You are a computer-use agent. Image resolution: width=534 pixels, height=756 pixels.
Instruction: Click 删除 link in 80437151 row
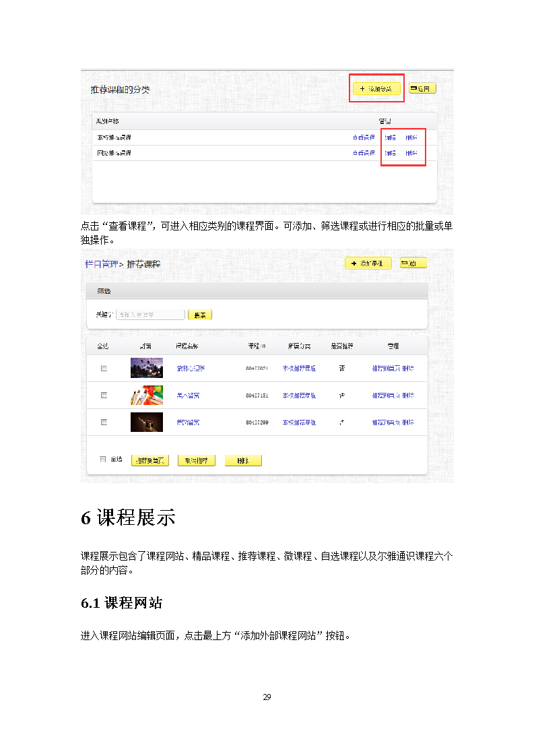coord(408,396)
